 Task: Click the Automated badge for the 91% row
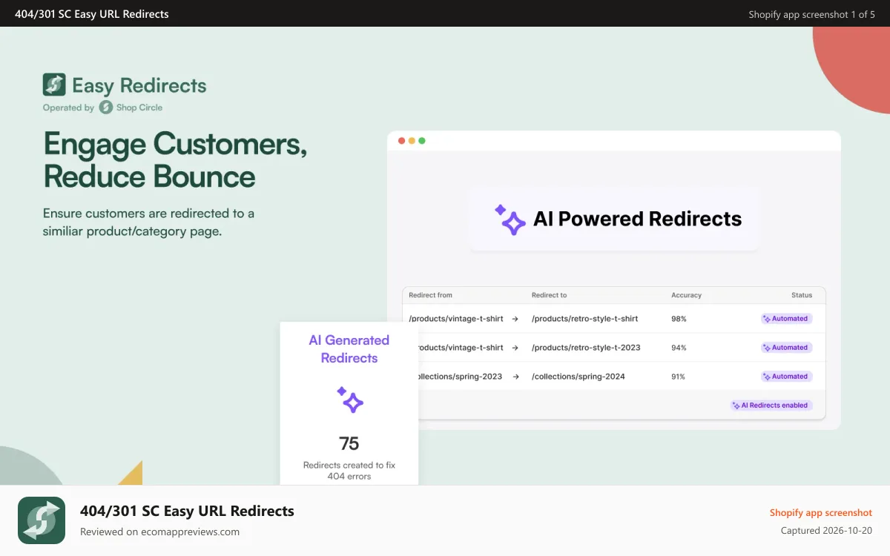786,377
